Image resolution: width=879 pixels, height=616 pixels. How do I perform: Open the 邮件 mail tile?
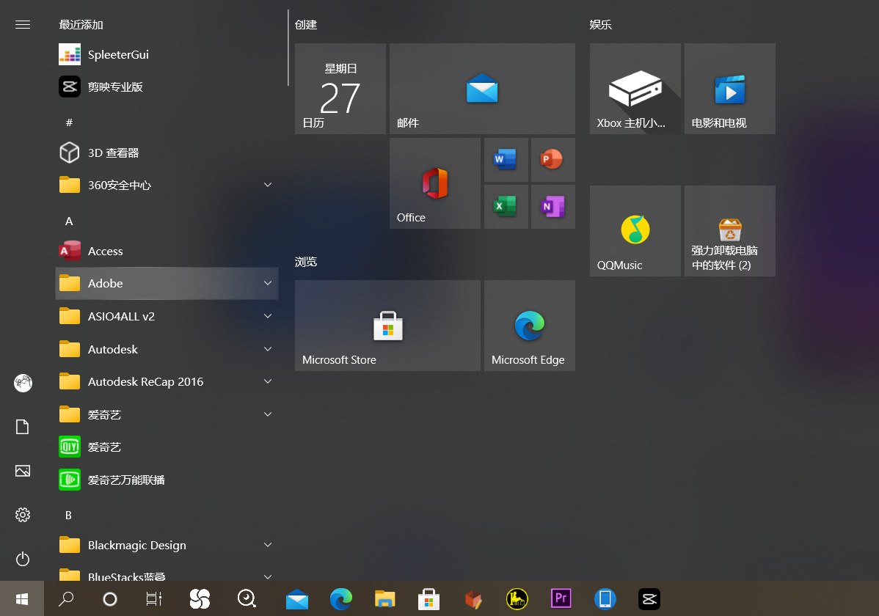click(x=482, y=89)
